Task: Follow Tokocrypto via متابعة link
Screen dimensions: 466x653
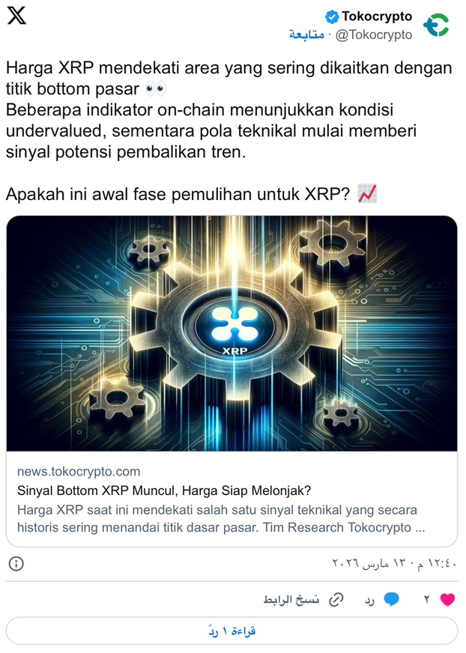Action: point(306,34)
